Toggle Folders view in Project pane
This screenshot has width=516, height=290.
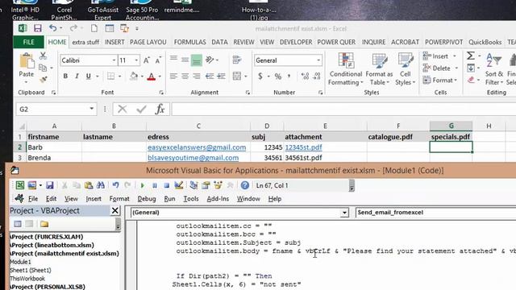(x=44, y=224)
